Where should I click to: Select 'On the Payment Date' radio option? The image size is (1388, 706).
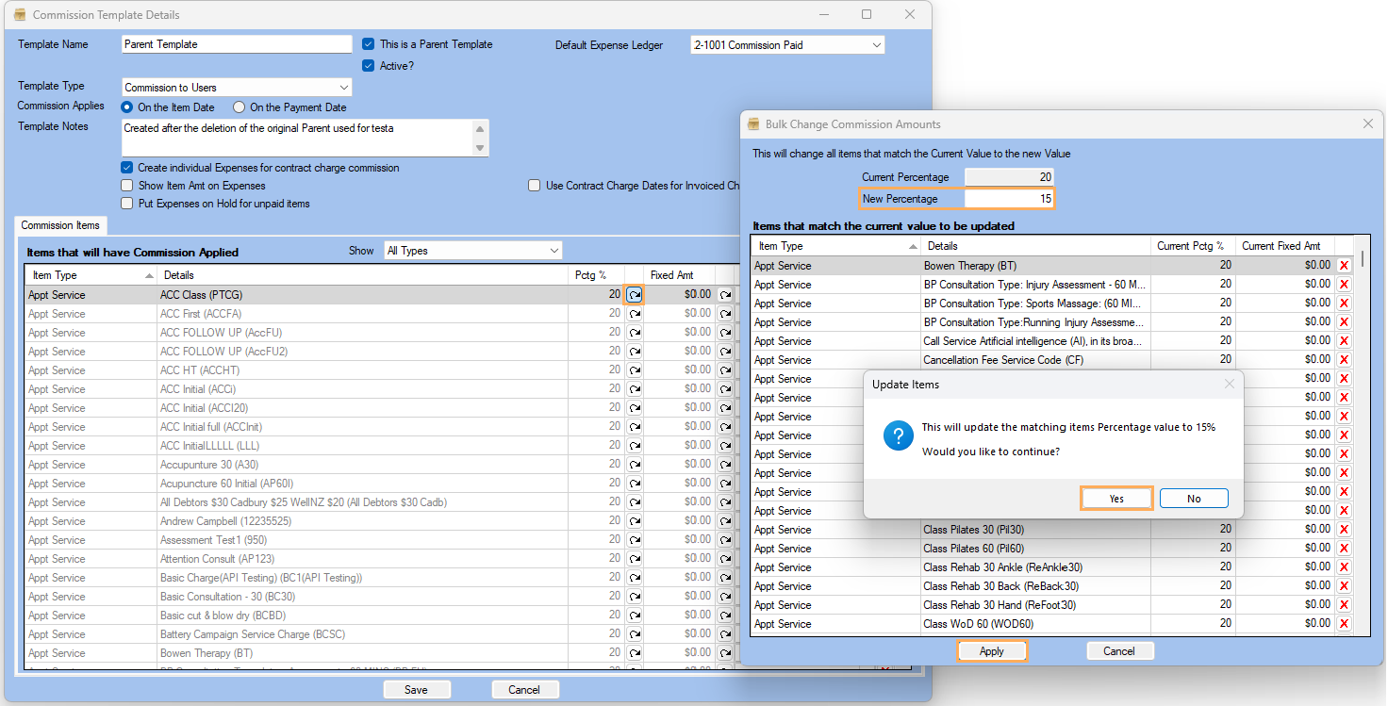[x=239, y=107]
